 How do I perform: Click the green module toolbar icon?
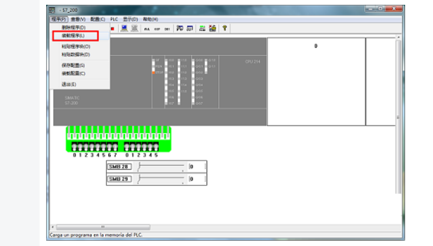[x=202, y=28]
